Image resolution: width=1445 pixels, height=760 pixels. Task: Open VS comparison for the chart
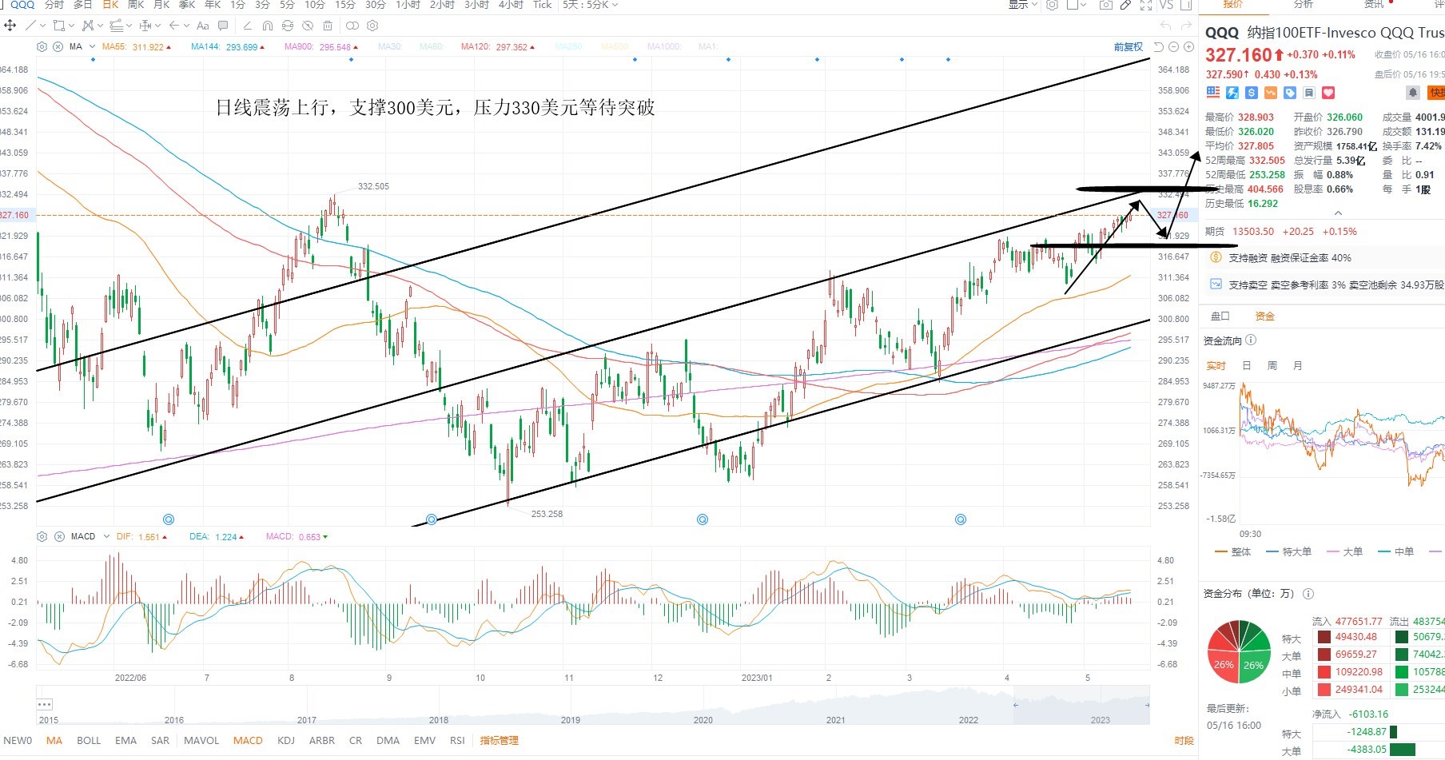1167,5
